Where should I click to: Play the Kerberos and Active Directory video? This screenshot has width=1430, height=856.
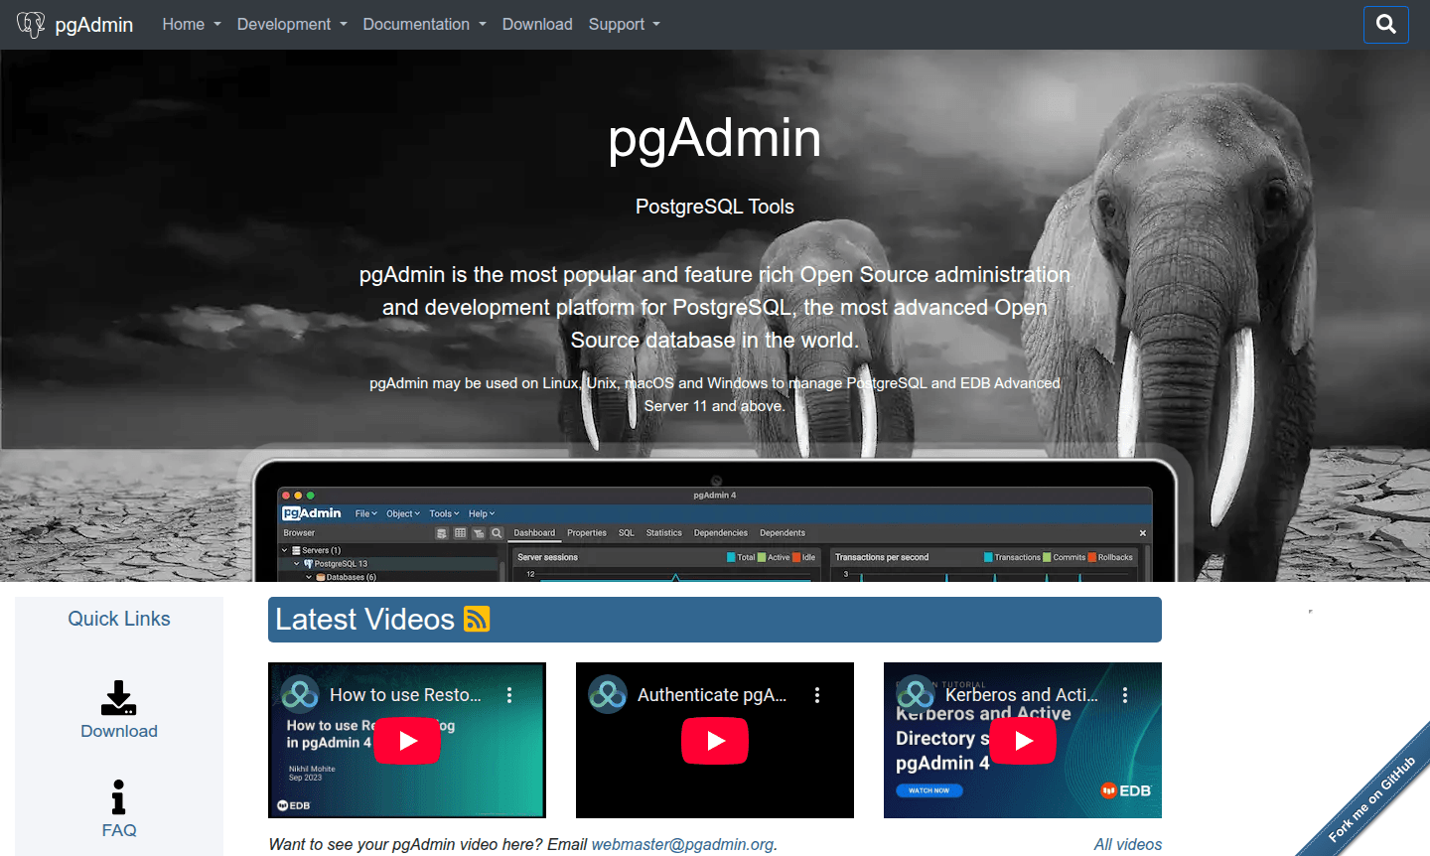(x=1022, y=740)
